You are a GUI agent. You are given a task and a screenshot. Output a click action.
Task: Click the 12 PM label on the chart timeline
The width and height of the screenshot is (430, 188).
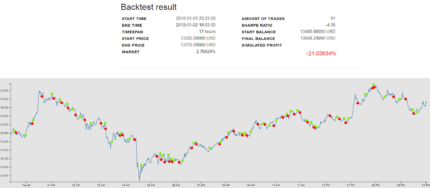[326, 185]
